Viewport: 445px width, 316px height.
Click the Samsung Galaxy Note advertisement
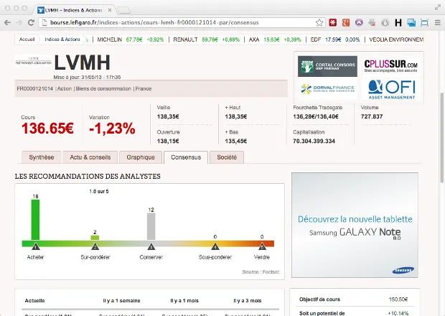(x=355, y=225)
